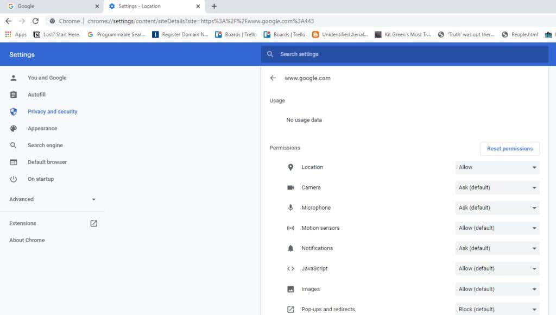Focus the Search settings field
This screenshot has width=556, height=315.
[x=405, y=54]
